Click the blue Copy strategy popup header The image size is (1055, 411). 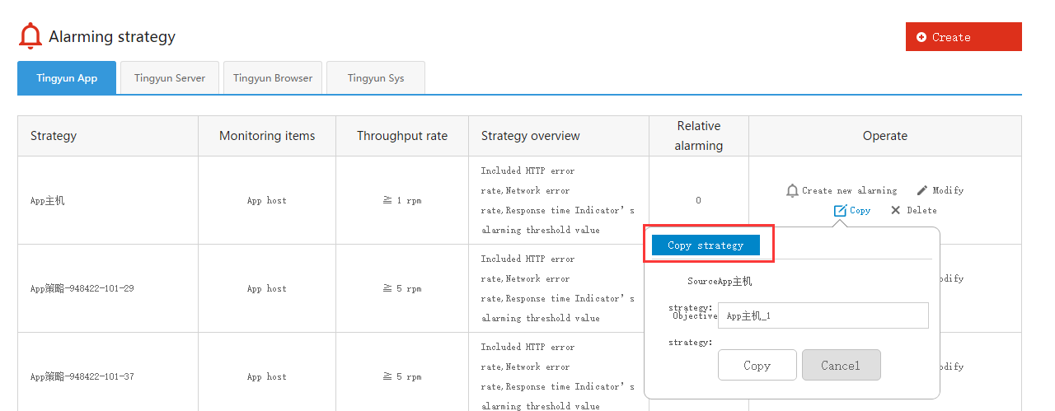point(706,245)
